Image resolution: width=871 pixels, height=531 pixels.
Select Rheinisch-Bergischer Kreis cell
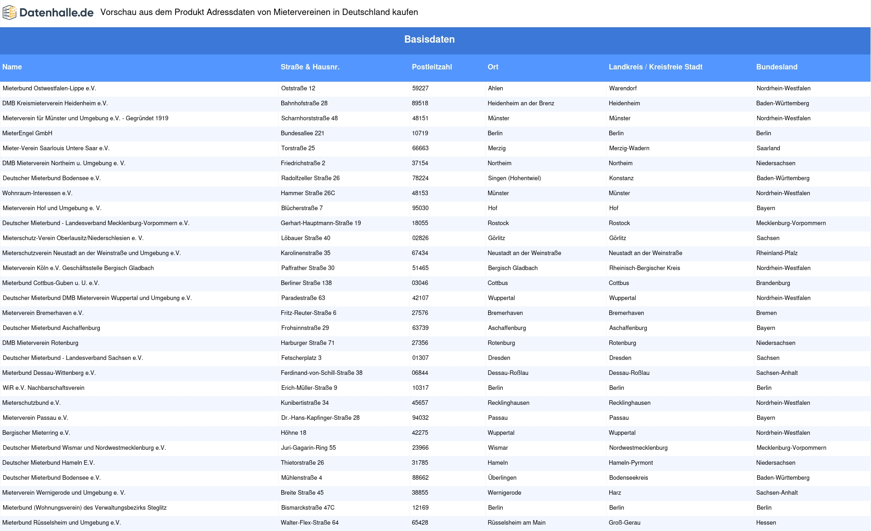tap(645, 268)
